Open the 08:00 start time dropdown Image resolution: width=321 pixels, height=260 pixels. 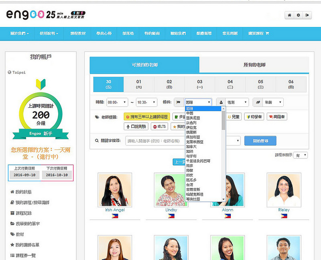117,102
